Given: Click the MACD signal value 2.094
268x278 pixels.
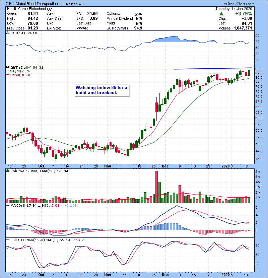Looking at the screenshot, I should (57, 206).
